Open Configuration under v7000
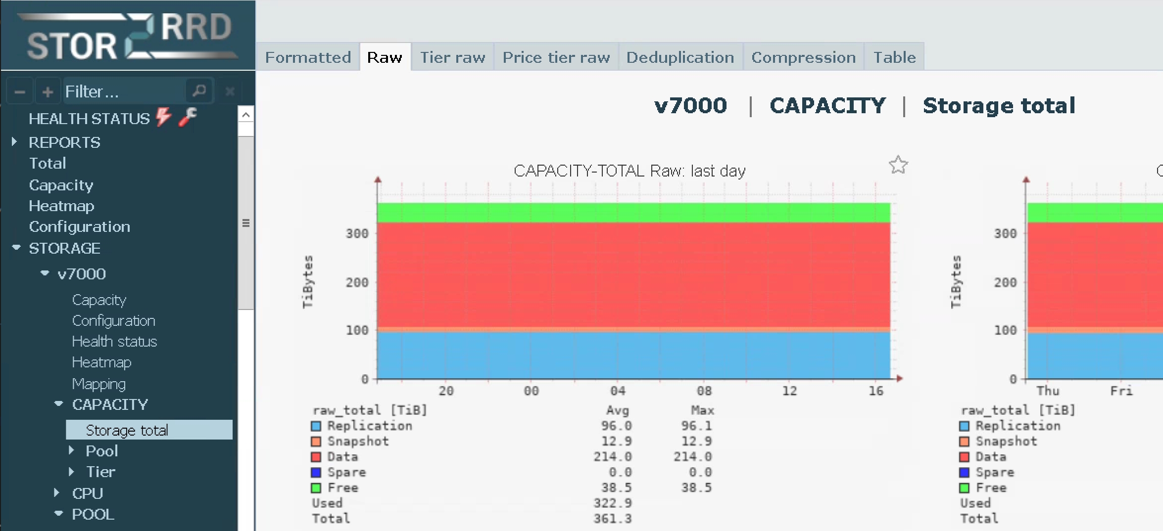 tap(113, 320)
